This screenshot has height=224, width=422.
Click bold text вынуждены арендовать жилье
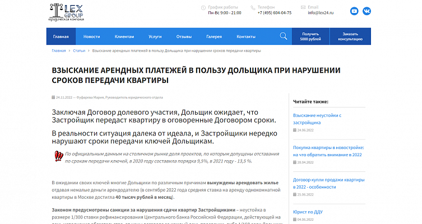point(243,183)
